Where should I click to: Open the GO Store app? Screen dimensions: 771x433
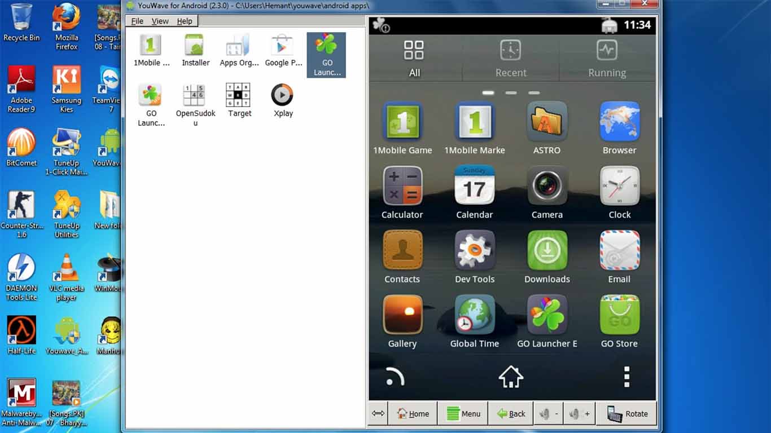(619, 321)
